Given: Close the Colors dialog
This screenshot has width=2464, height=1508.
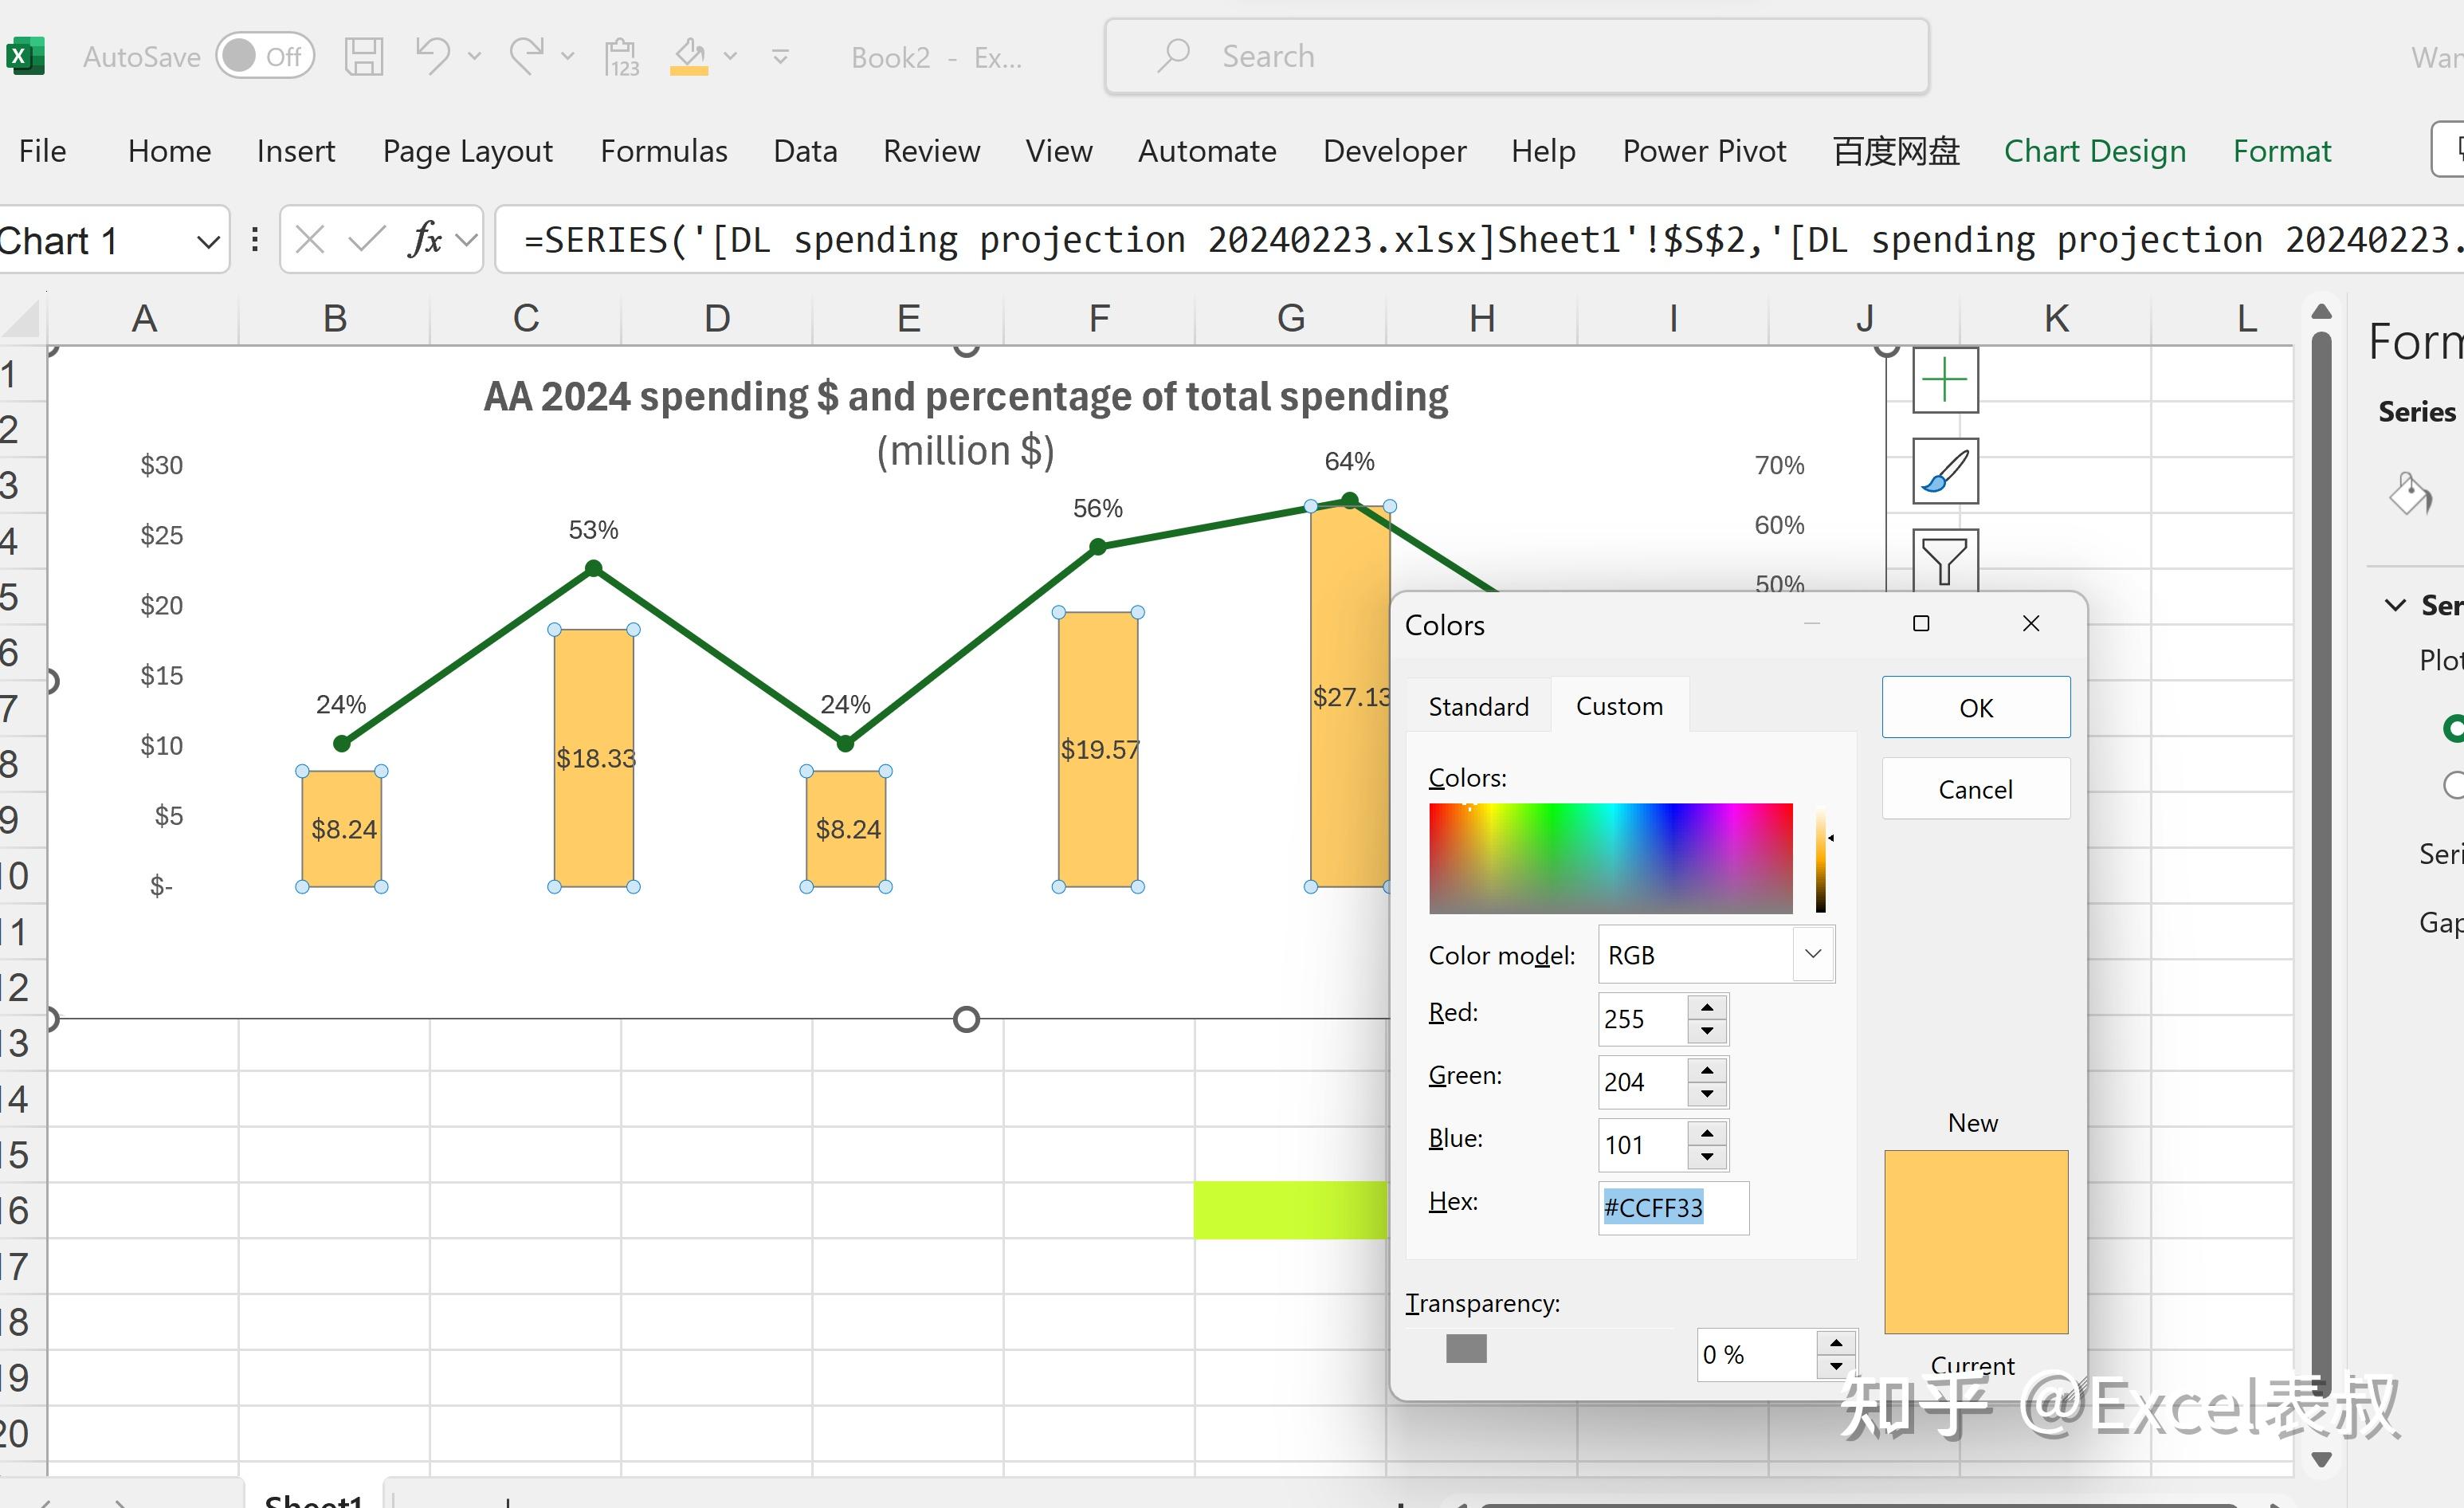Looking at the screenshot, I should point(2031,624).
